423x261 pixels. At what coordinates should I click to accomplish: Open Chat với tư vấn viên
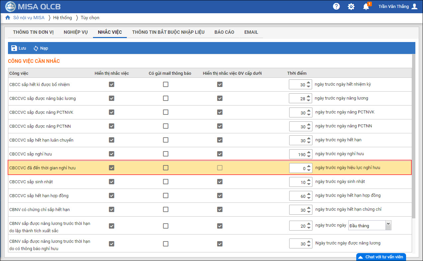click(x=381, y=257)
